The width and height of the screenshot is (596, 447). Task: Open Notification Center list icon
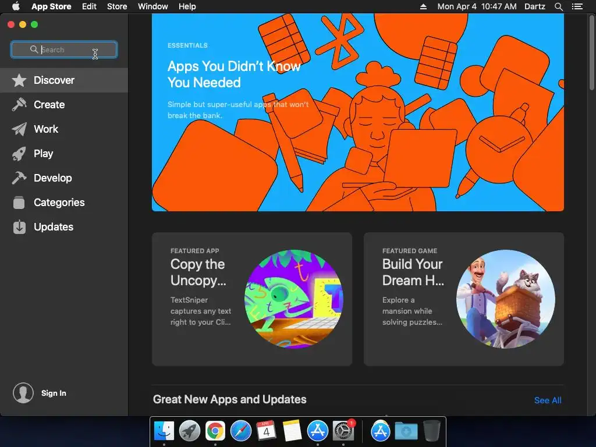(577, 6)
